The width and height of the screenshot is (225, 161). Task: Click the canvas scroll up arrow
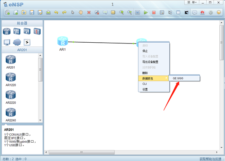coord(222,23)
